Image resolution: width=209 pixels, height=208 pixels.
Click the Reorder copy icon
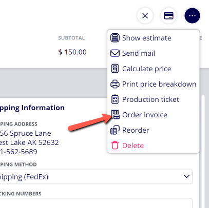[x=115, y=130]
